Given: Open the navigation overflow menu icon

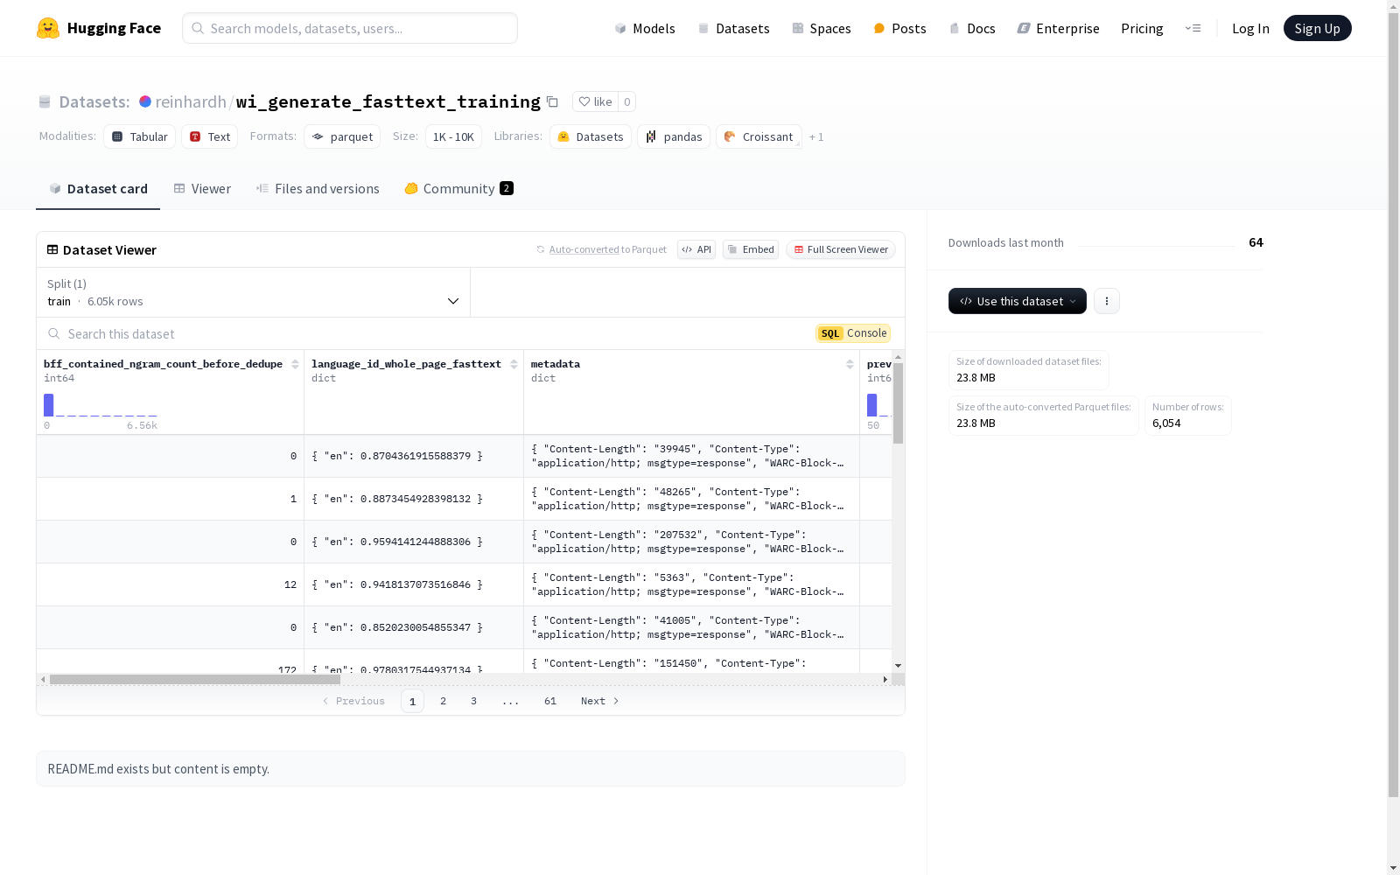Looking at the screenshot, I should (x=1193, y=28).
